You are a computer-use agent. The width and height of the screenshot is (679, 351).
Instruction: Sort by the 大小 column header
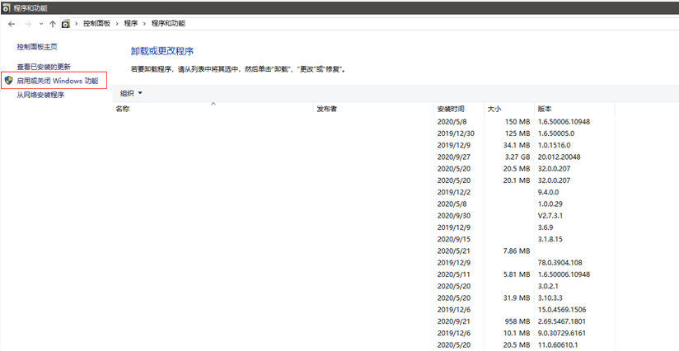tap(509, 109)
